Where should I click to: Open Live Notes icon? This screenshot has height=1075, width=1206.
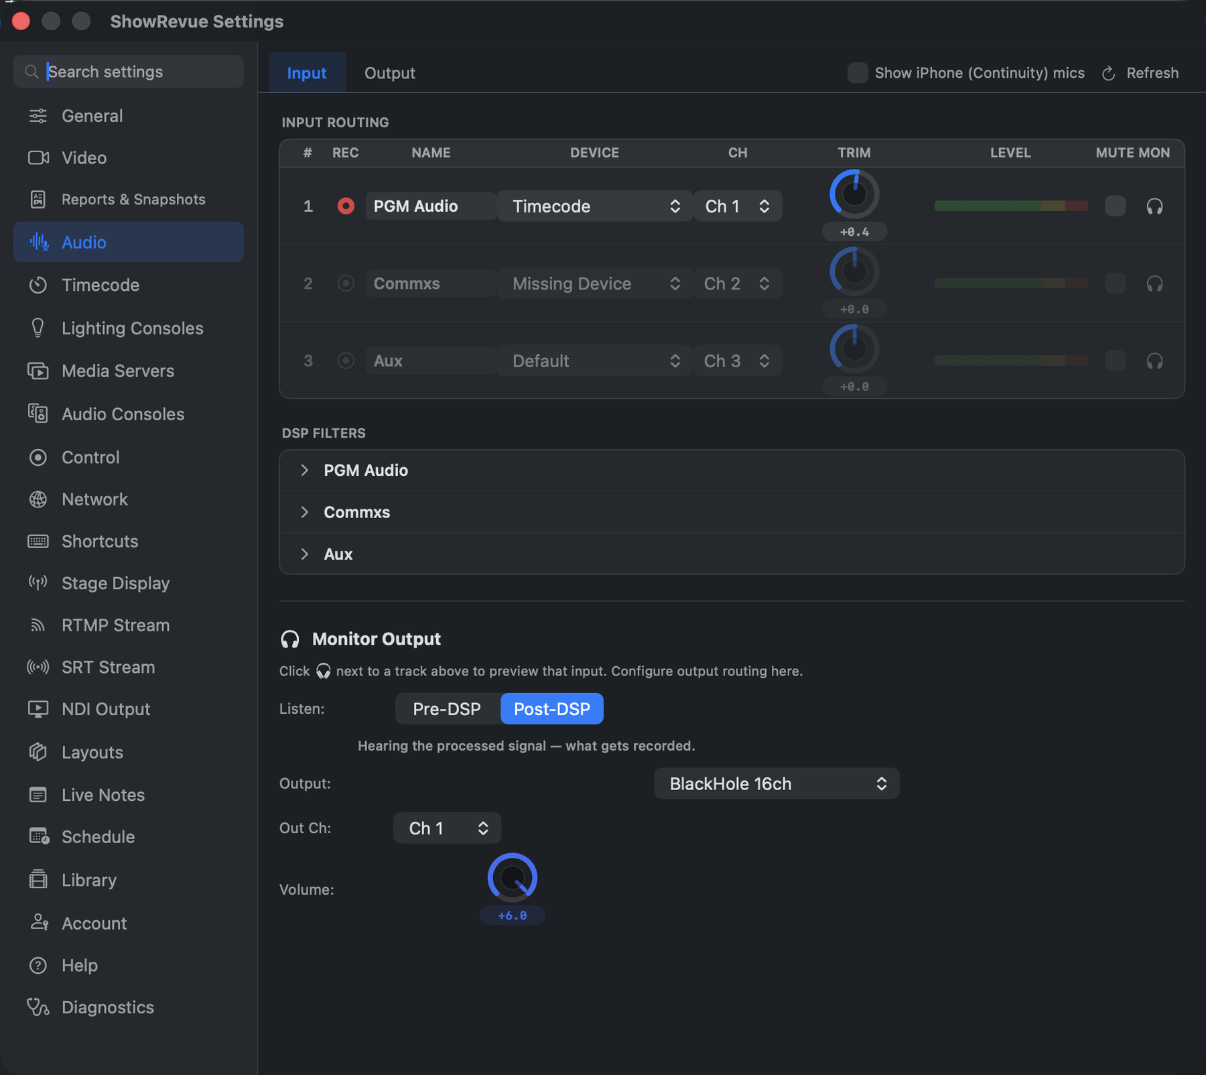click(x=38, y=795)
